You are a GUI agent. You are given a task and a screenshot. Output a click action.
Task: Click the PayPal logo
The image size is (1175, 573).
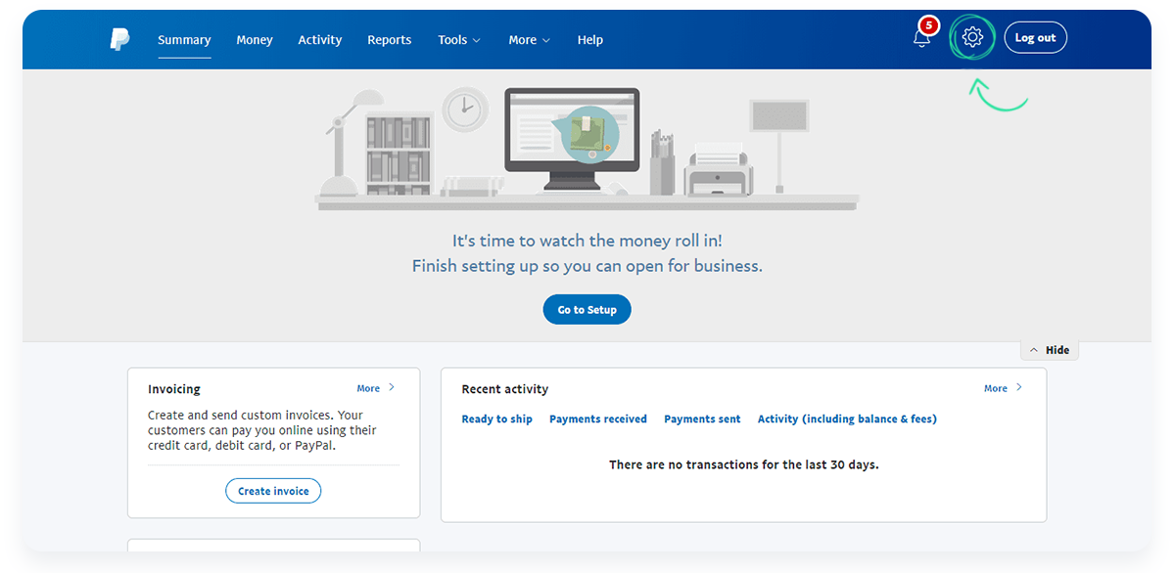pyautogui.click(x=119, y=40)
